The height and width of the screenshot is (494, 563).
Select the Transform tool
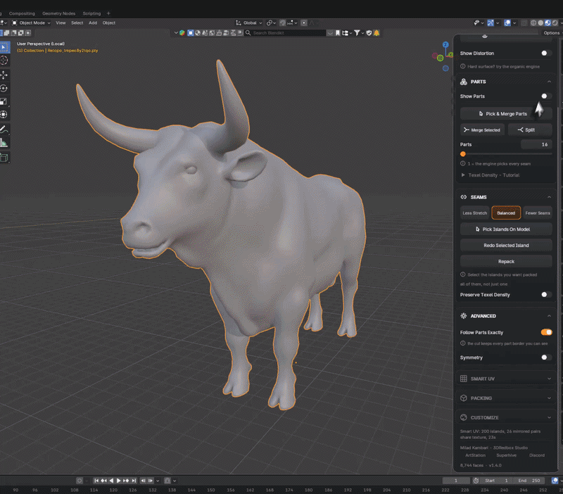click(4, 115)
